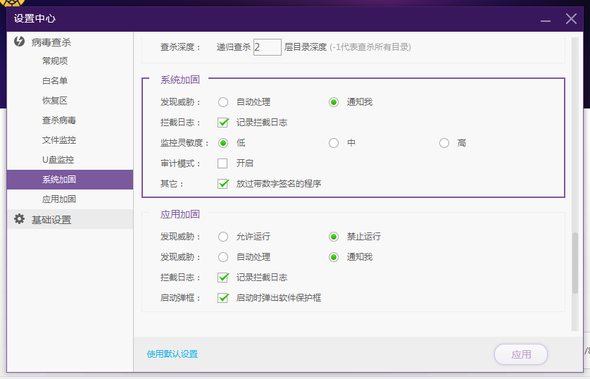Choose 允许运行 under 应用加固
Viewport: 590px width, 379px height.
coord(222,237)
